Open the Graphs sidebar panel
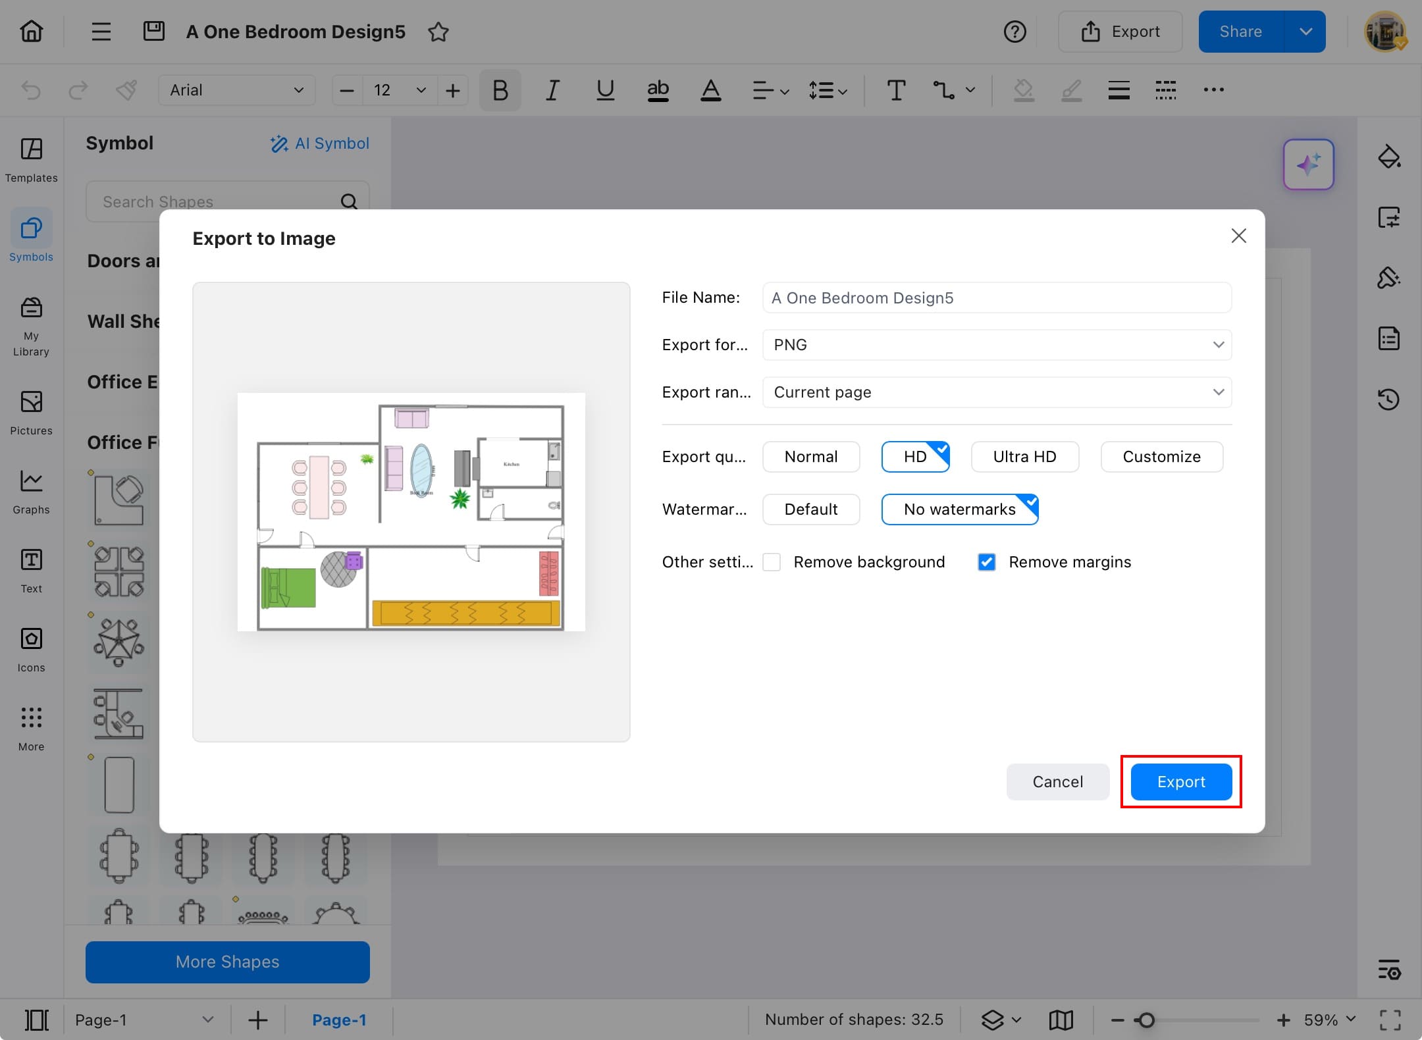This screenshot has width=1422, height=1040. pyautogui.click(x=31, y=491)
